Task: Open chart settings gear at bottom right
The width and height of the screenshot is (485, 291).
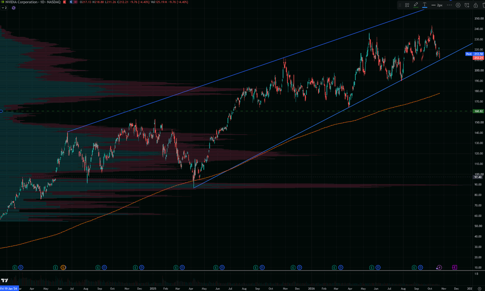Action: pos(479,289)
